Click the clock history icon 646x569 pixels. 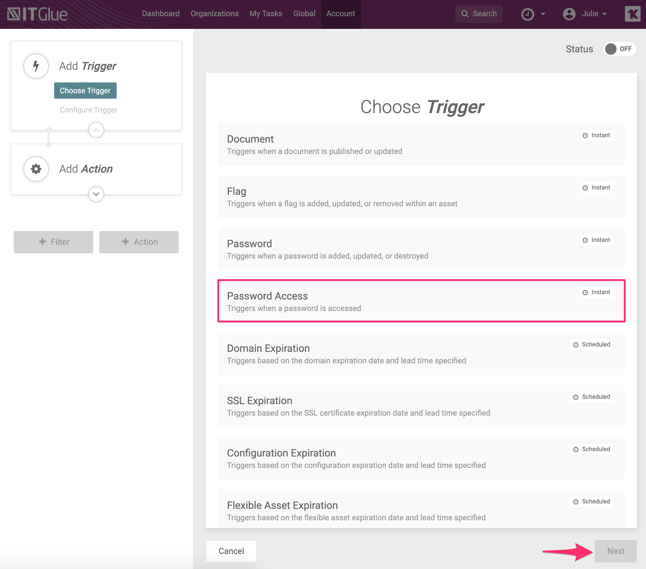527,14
